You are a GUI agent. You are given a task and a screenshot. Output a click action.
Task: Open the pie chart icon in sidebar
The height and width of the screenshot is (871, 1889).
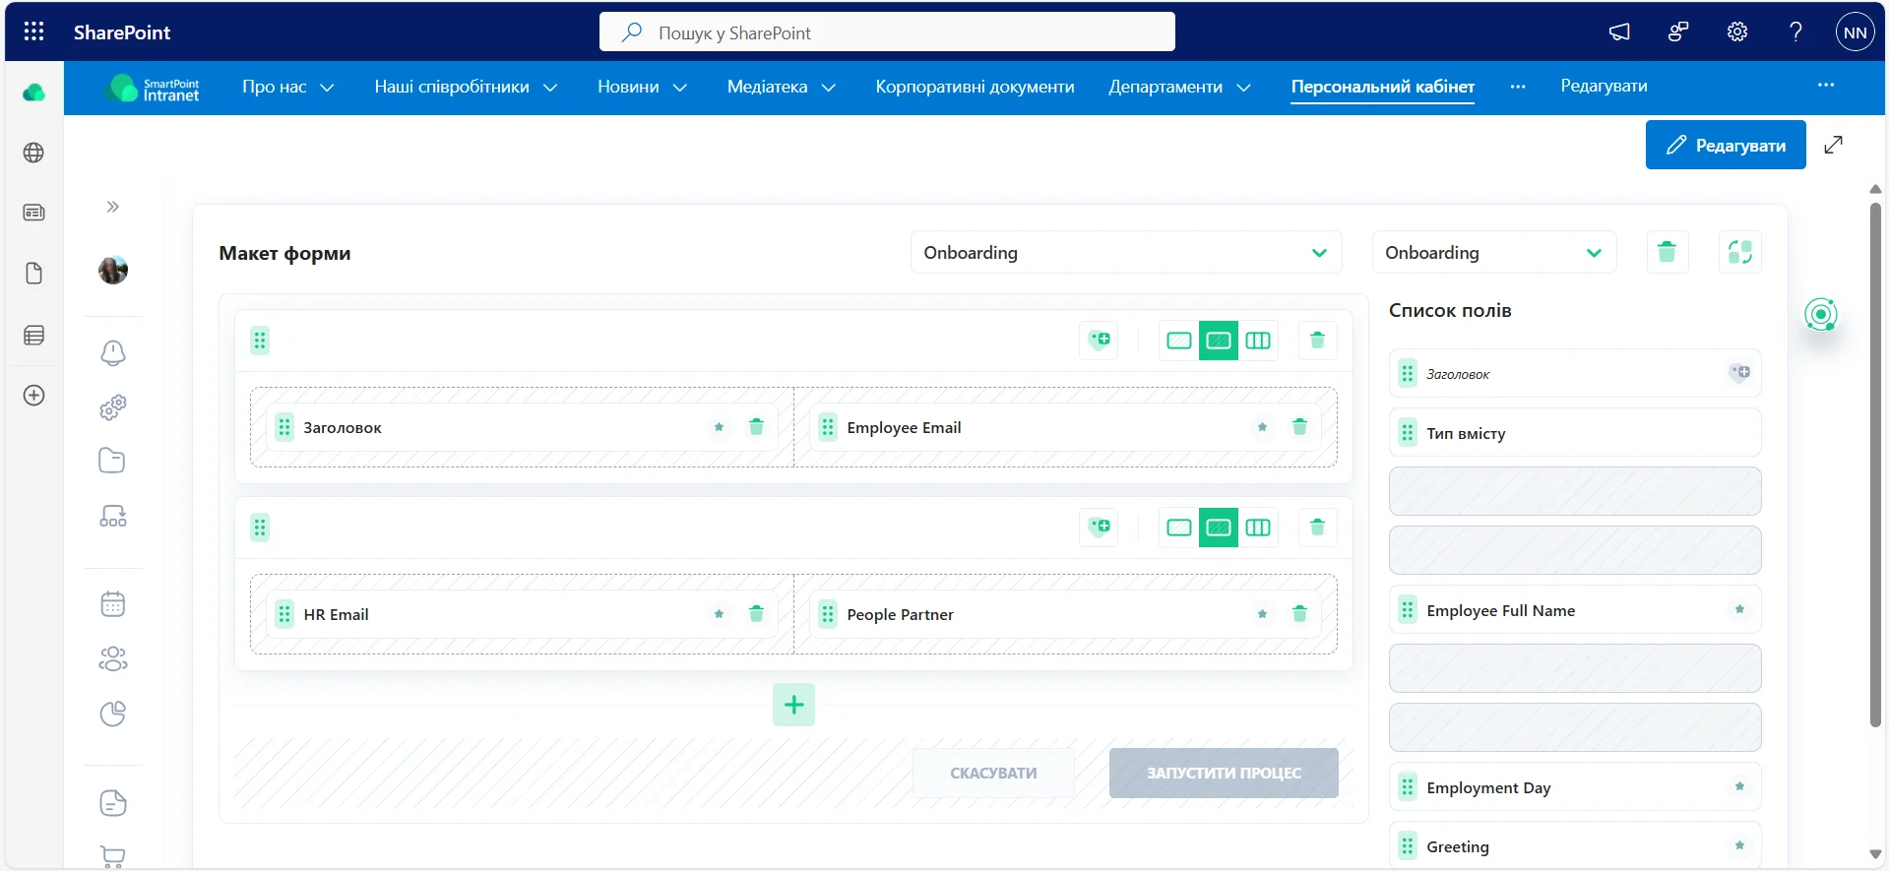(113, 714)
